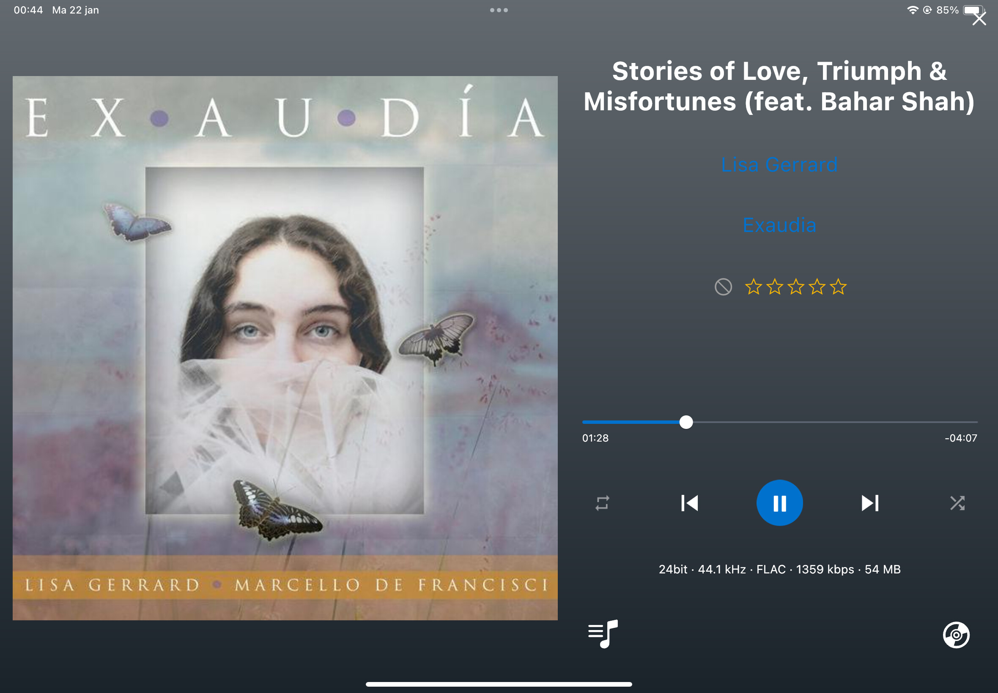Tap the Exaudia album cover artwork
The width and height of the screenshot is (998, 693).
(285, 348)
